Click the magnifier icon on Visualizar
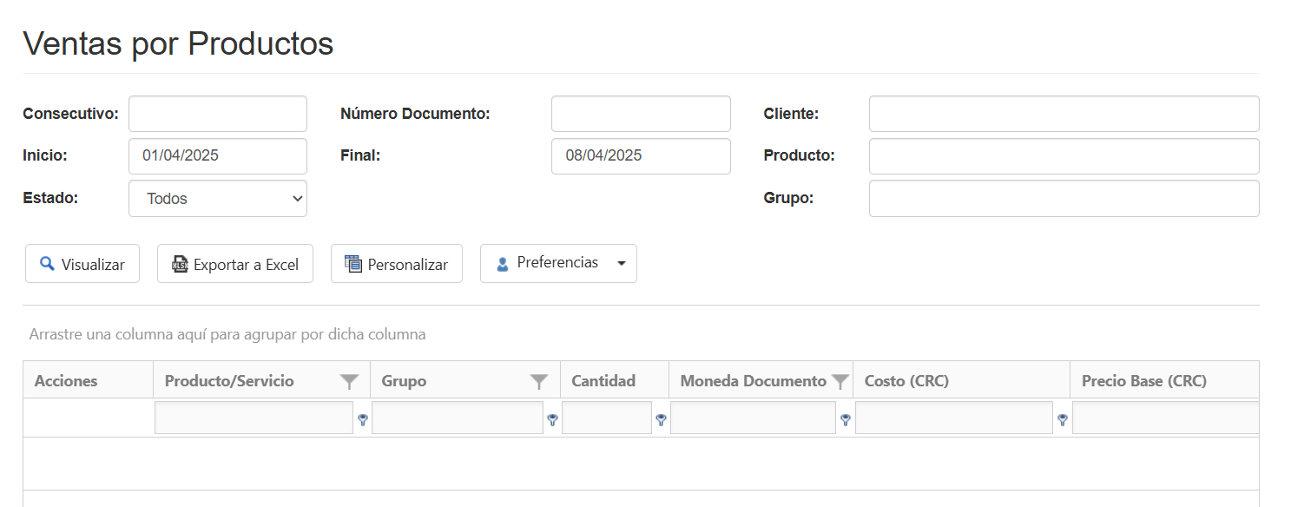The height and width of the screenshot is (507, 1291). point(48,263)
